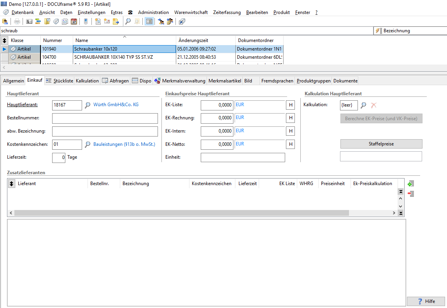Click the EUR currency next to EK-Intern
The width and height of the screenshot is (447, 308).
[x=240, y=131]
